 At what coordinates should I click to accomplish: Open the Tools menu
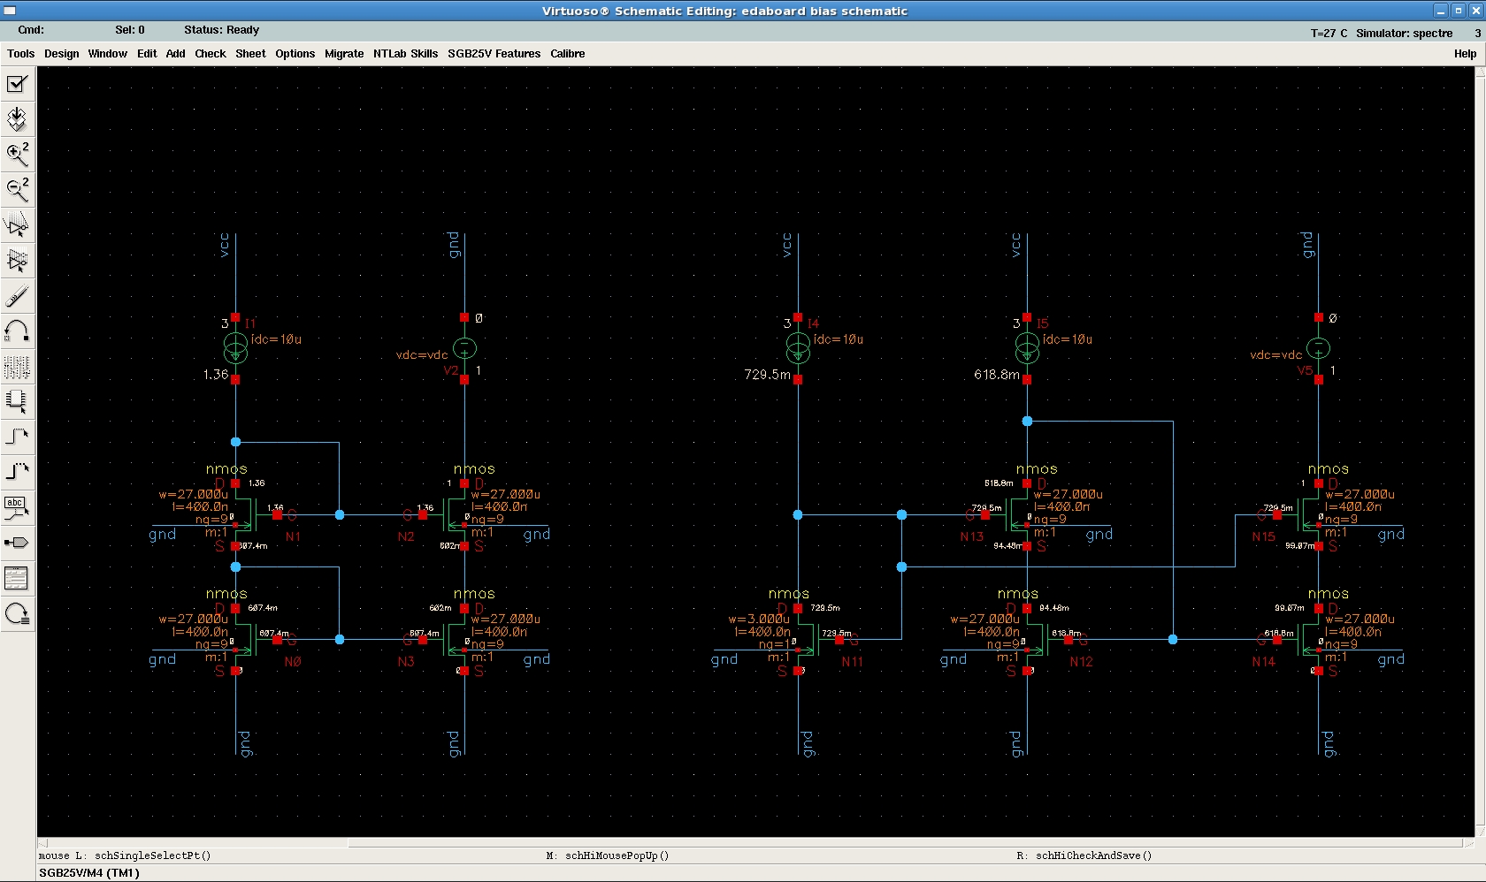(20, 54)
